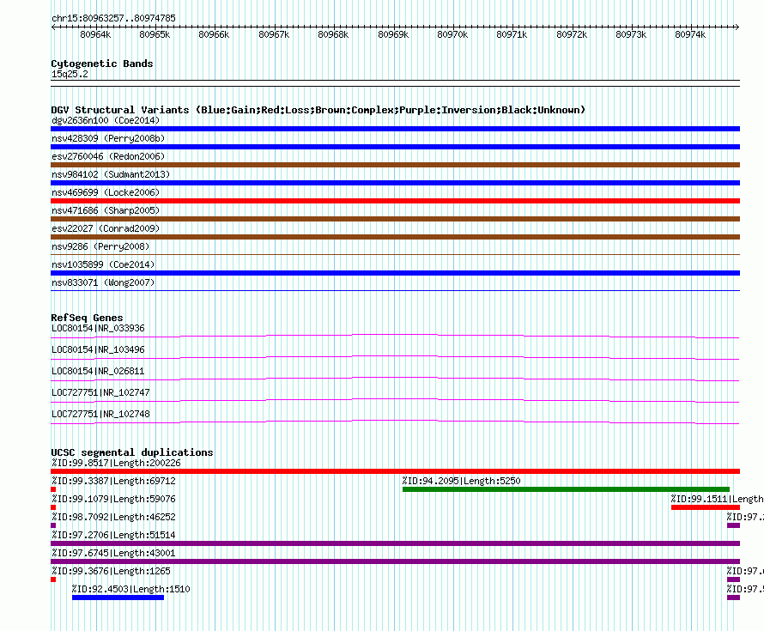764x631 pixels.
Task: Select the green %ID:94.2095 Length:5250 duplication bar
Action: pos(567,489)
